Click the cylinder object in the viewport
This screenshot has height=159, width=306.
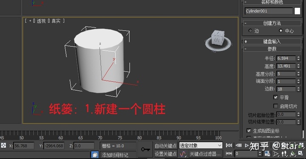point(99,60)
